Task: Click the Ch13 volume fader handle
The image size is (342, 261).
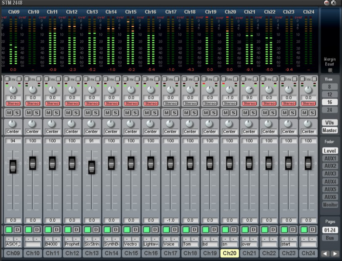Action: click(x=91, y=167)
